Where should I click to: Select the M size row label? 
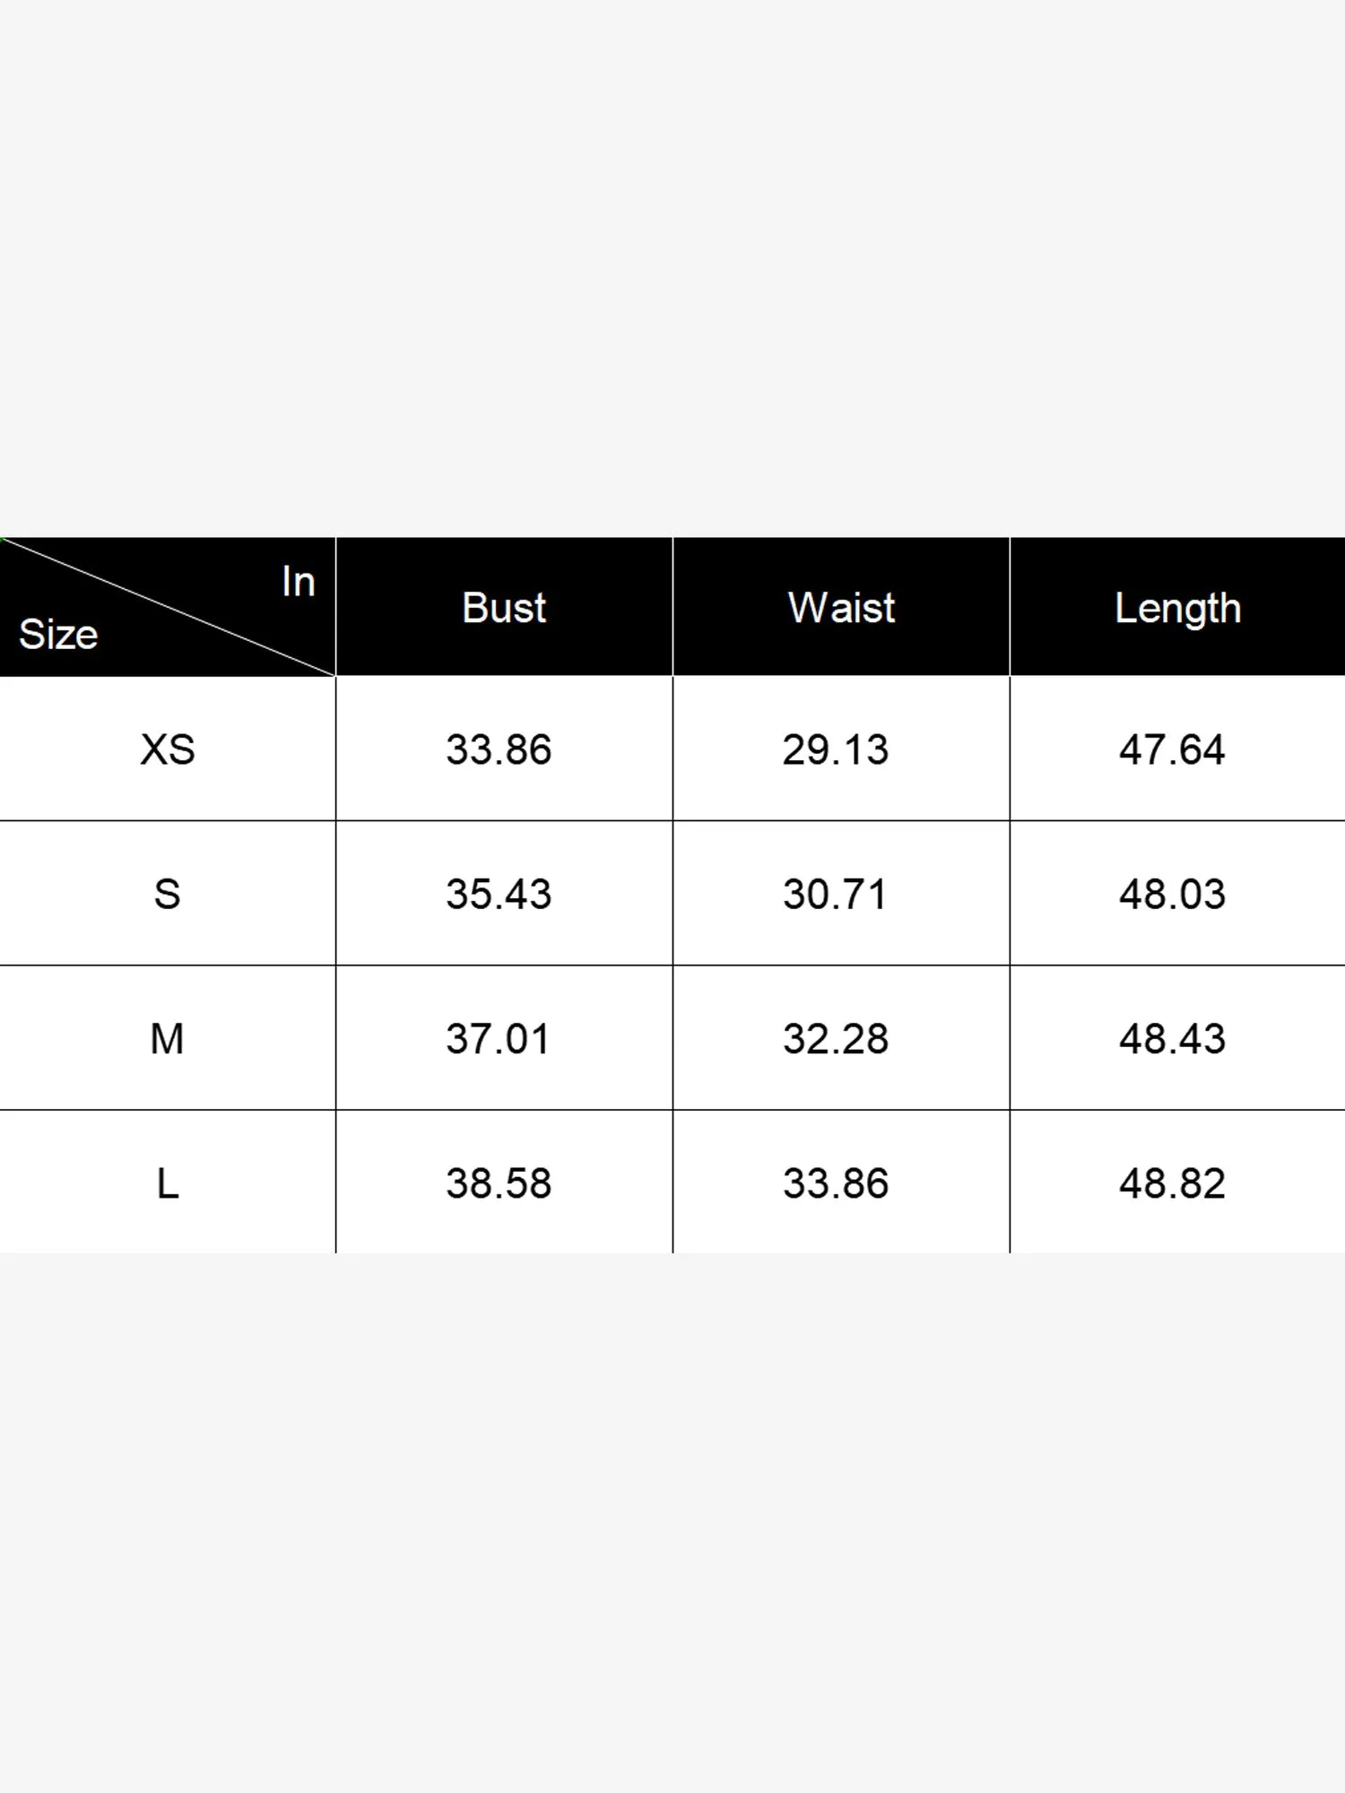coord(168,1039)
